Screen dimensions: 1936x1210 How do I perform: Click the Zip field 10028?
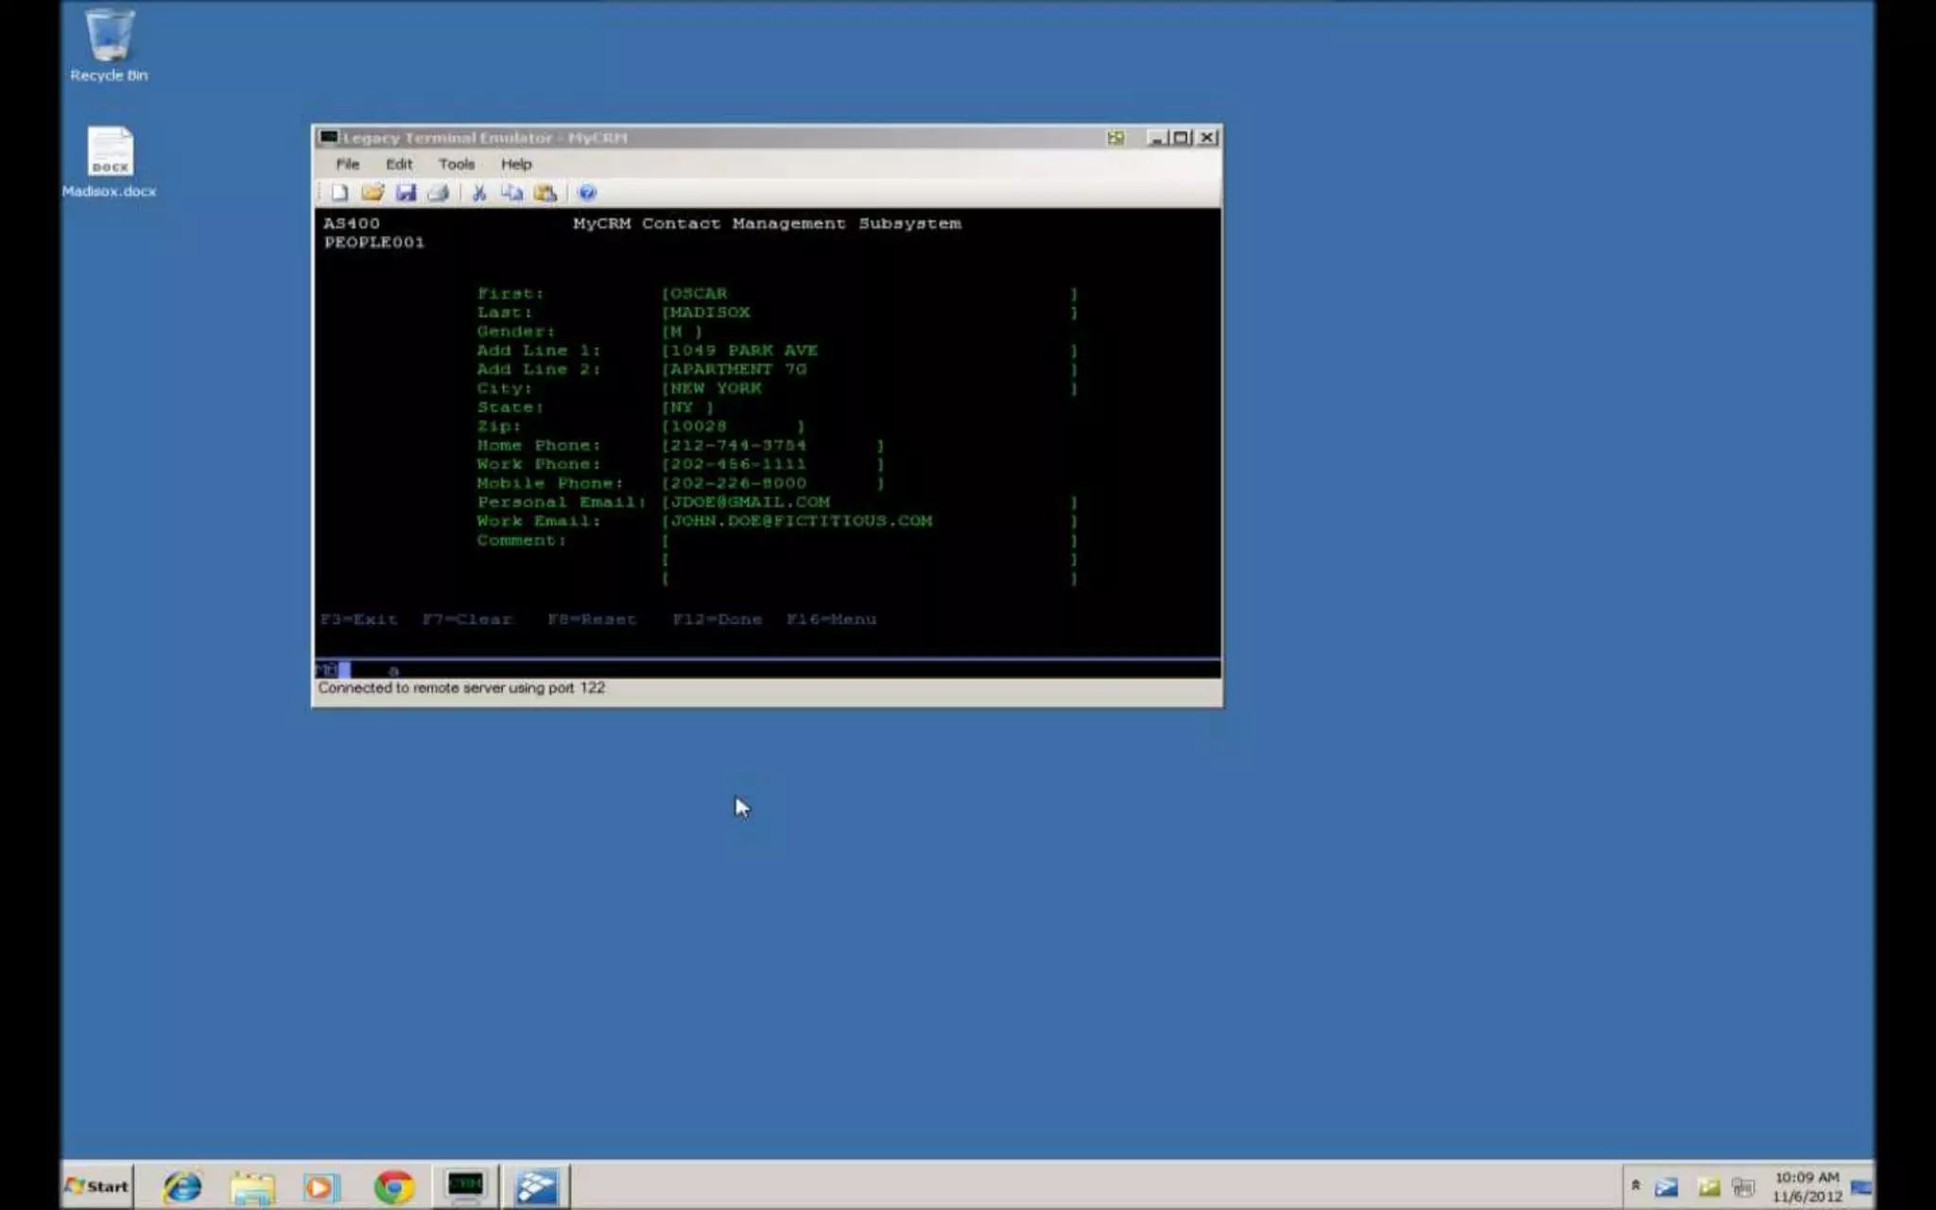(734, 426)
